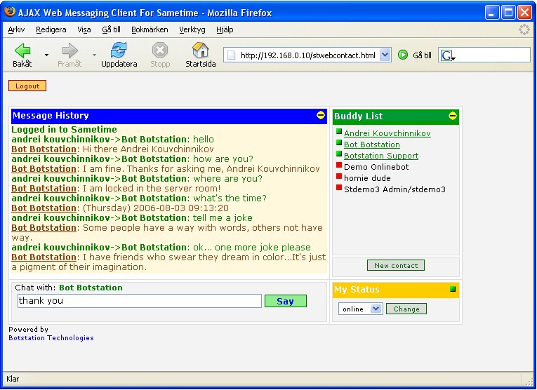
Task: Open the Visa menu
Action: click(x=84, y=29)
